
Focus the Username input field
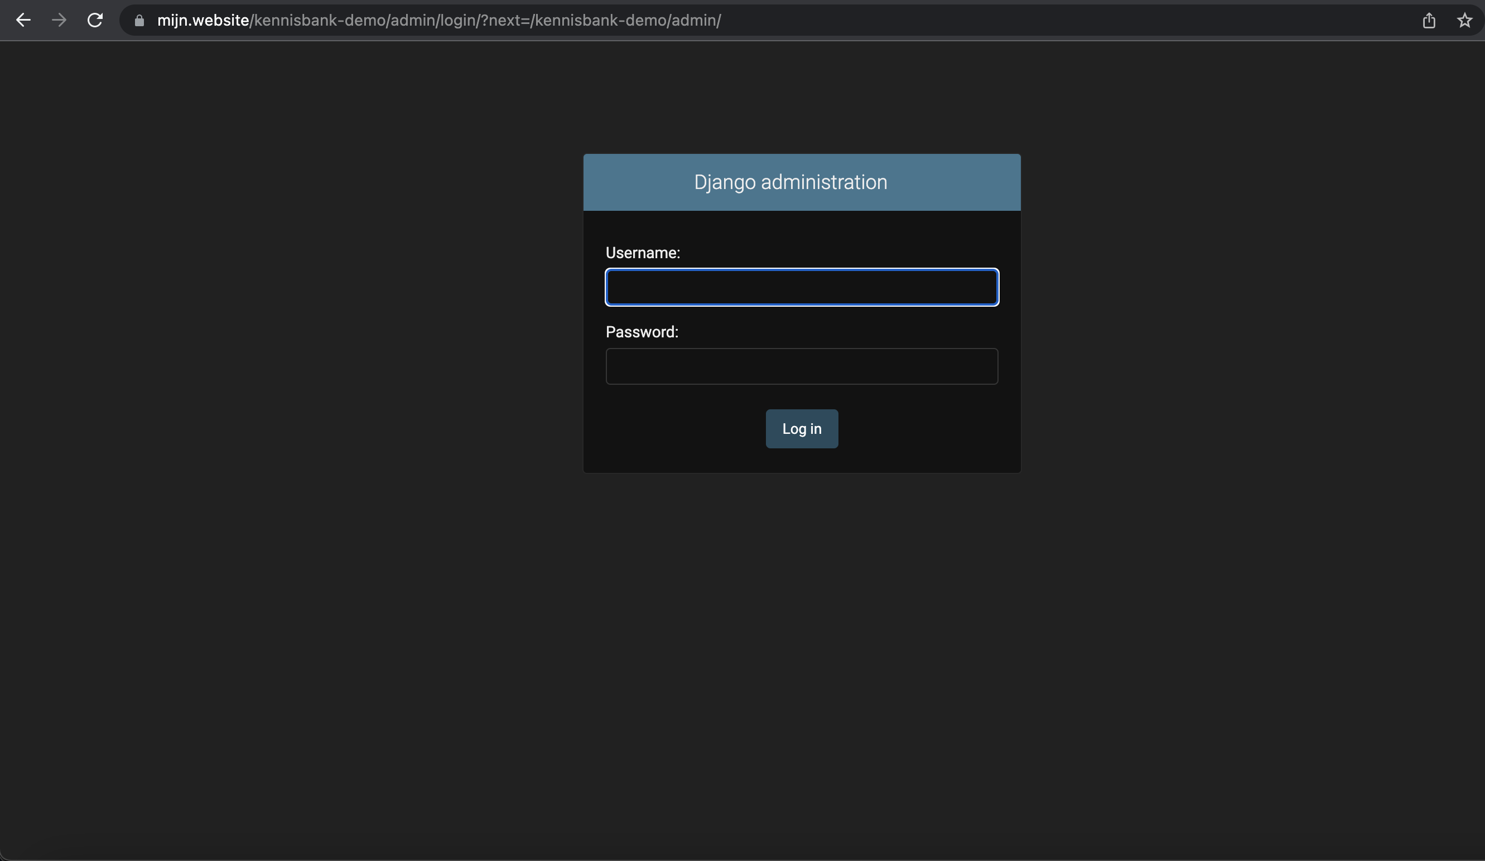point(802,287)
